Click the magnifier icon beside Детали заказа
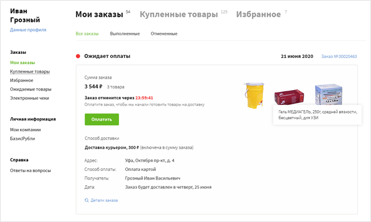The width and height of the screenshot is (371, 222). [x=87, y=200]
